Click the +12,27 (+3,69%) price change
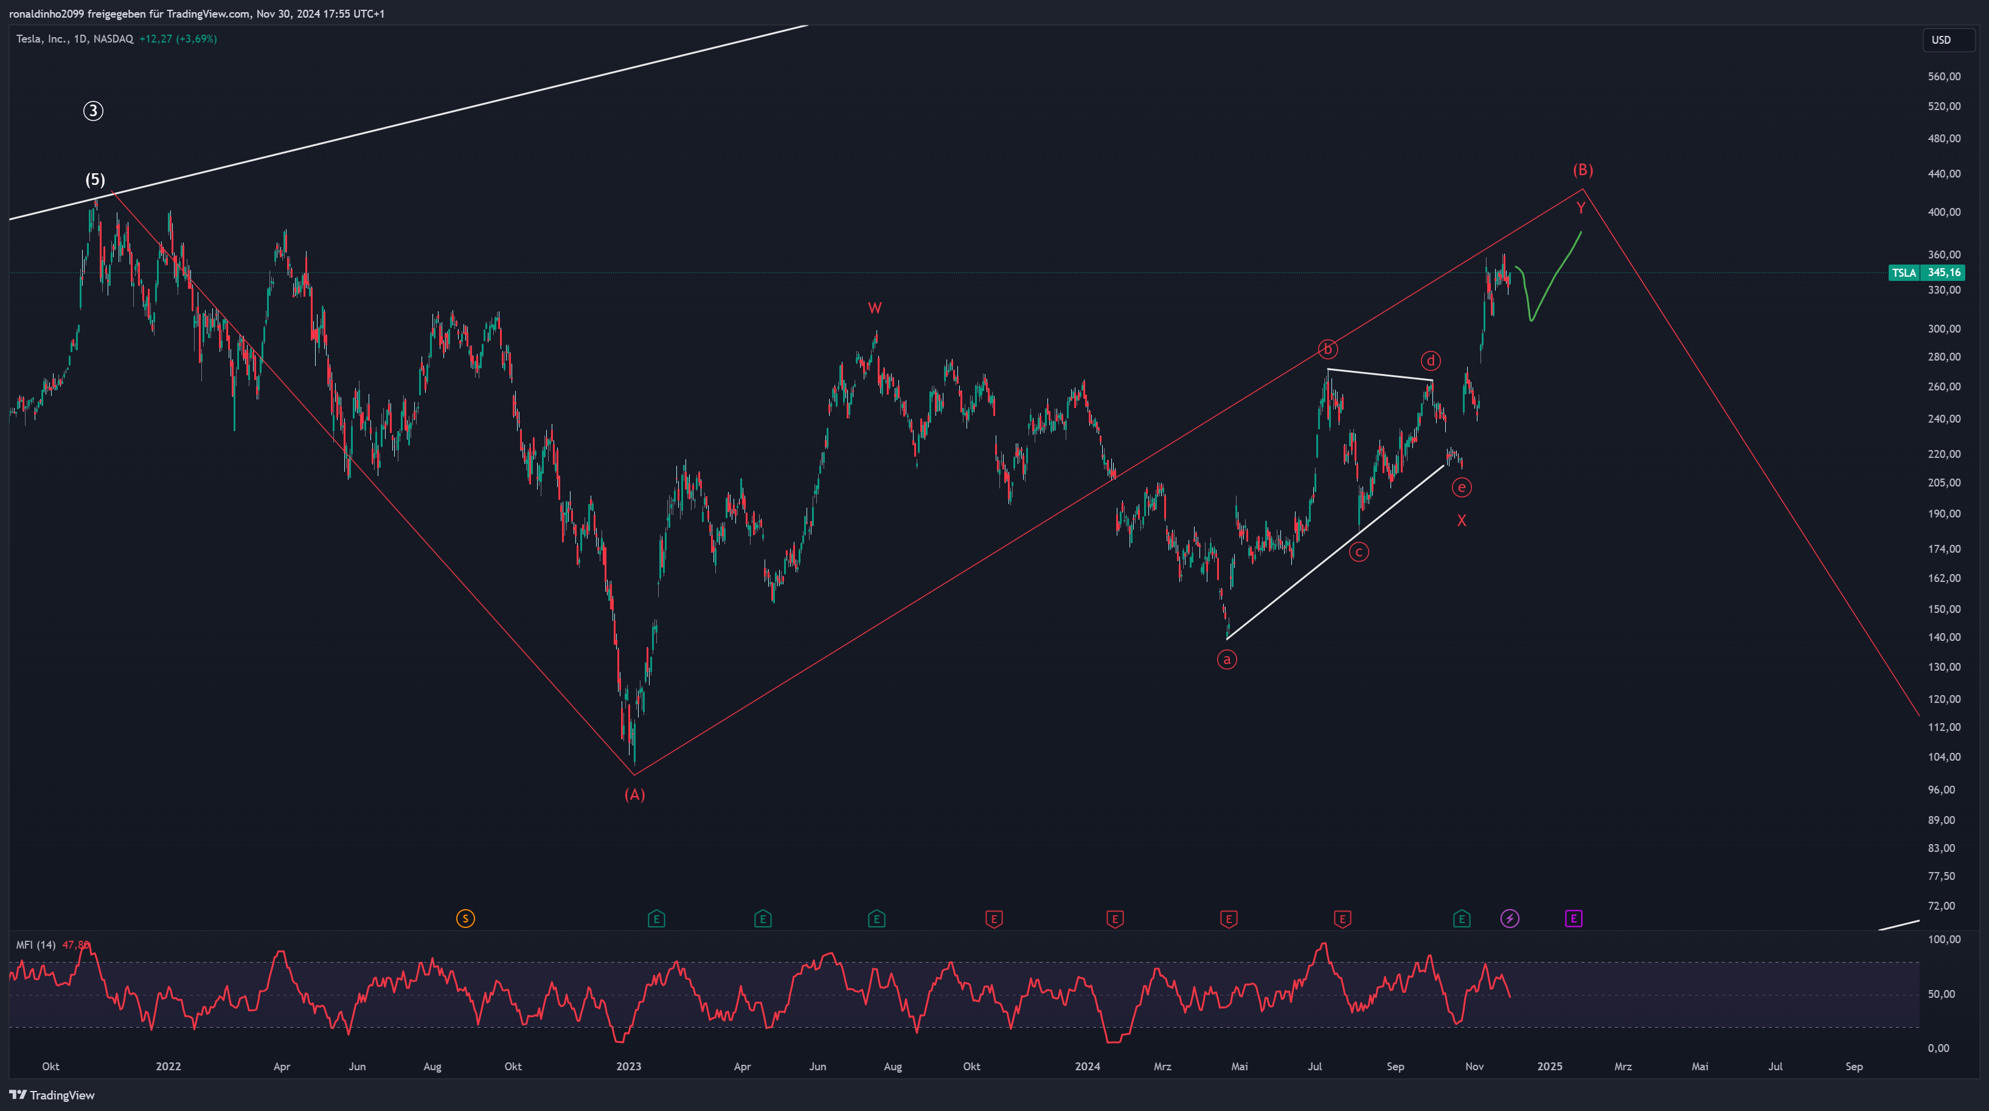Screen dimensions: 1989x1111 178,38
